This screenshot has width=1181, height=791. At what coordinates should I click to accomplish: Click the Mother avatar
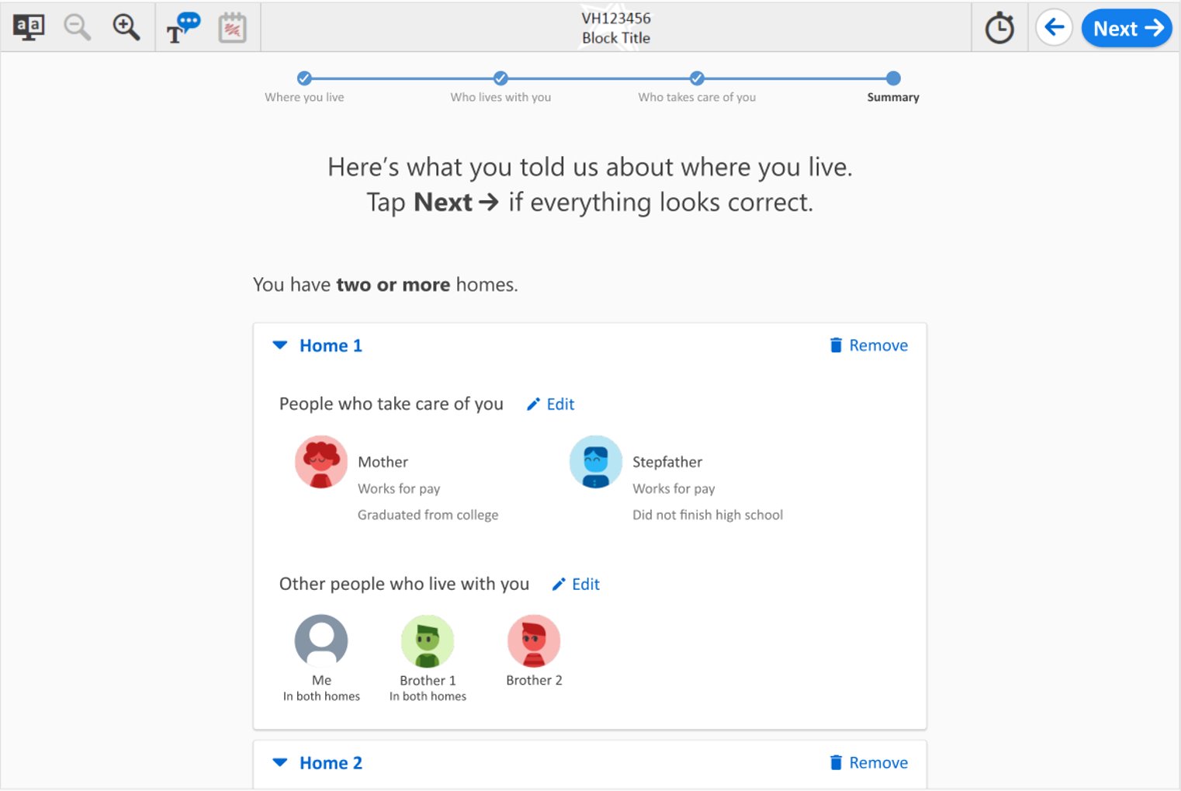pyautogui.click(x=321, y=462)
